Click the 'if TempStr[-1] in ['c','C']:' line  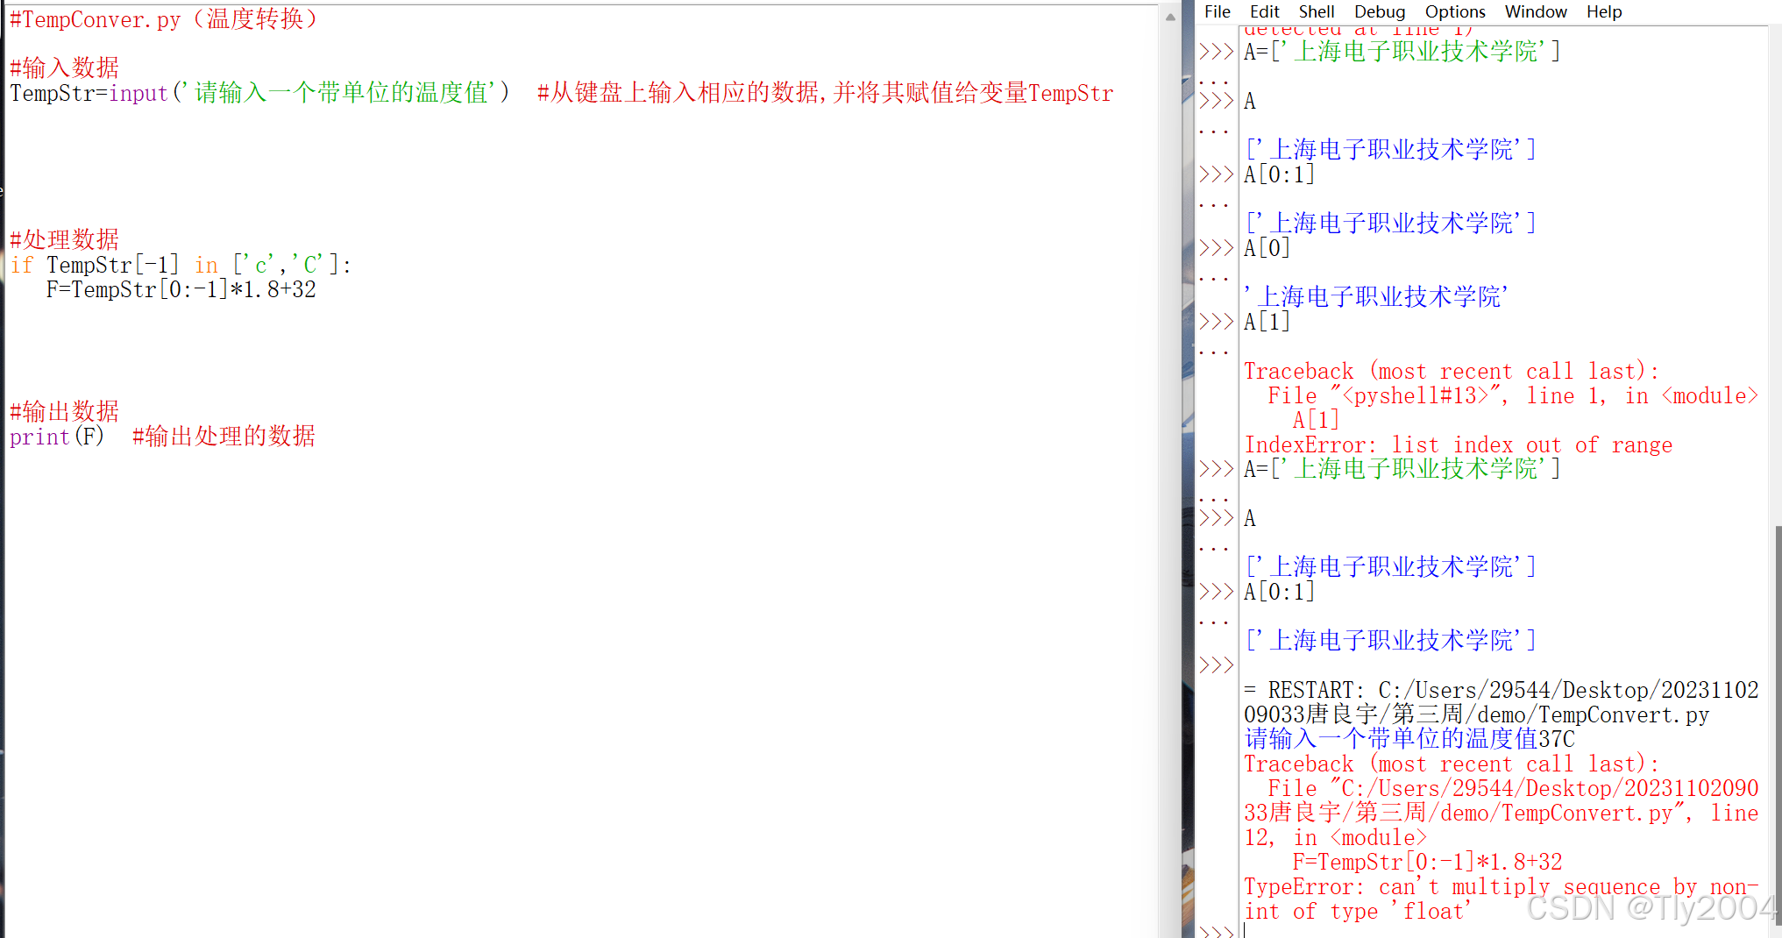181,264
